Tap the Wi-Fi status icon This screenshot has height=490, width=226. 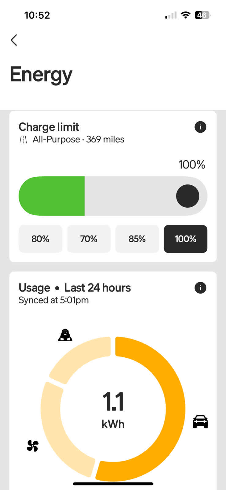(x=185, y=15)
